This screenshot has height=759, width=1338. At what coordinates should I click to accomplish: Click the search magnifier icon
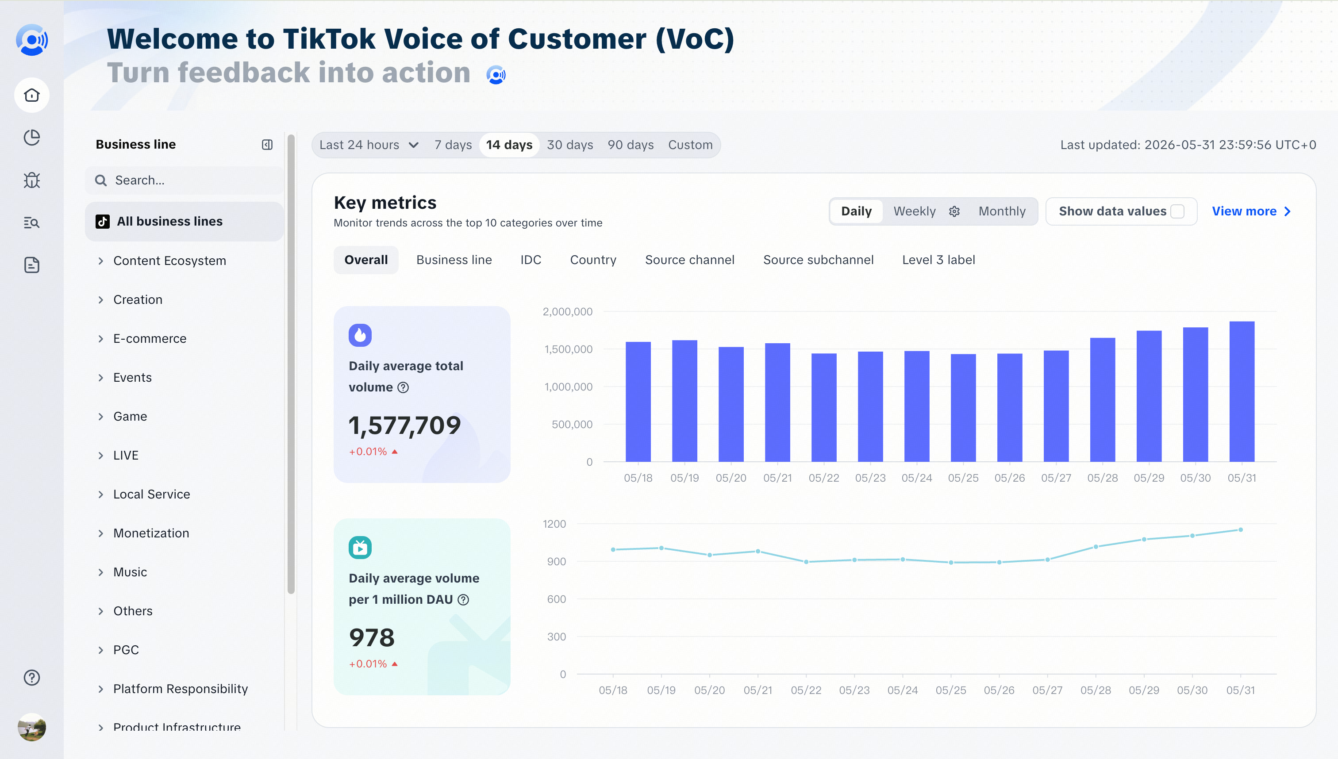point(100,180)
